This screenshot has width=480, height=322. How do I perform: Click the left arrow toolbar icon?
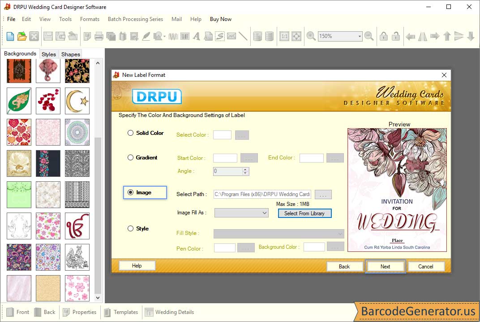410,37
